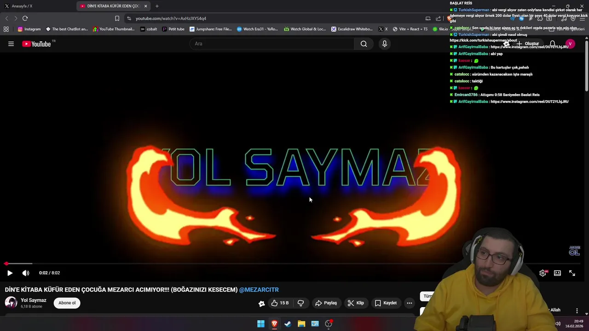Go back in browser history
The height and width of the screenshot is (331, 589).
(x=6, y=18)
